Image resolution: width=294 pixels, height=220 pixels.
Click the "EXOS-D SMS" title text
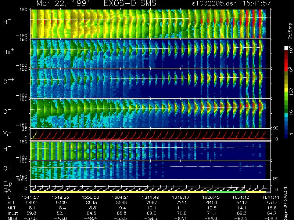(x=130, y=3)
